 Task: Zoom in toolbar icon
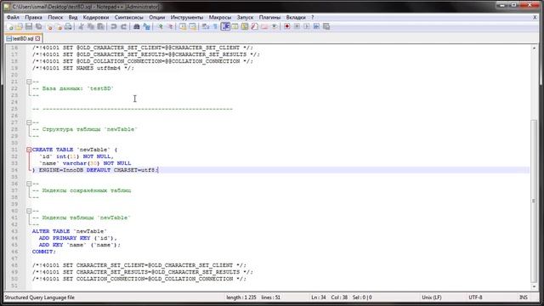pos(161,26)
